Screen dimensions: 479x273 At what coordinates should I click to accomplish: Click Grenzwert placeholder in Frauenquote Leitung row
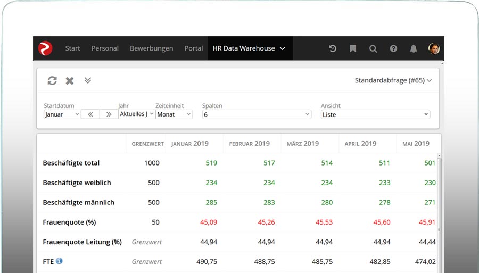coord(147,242)
